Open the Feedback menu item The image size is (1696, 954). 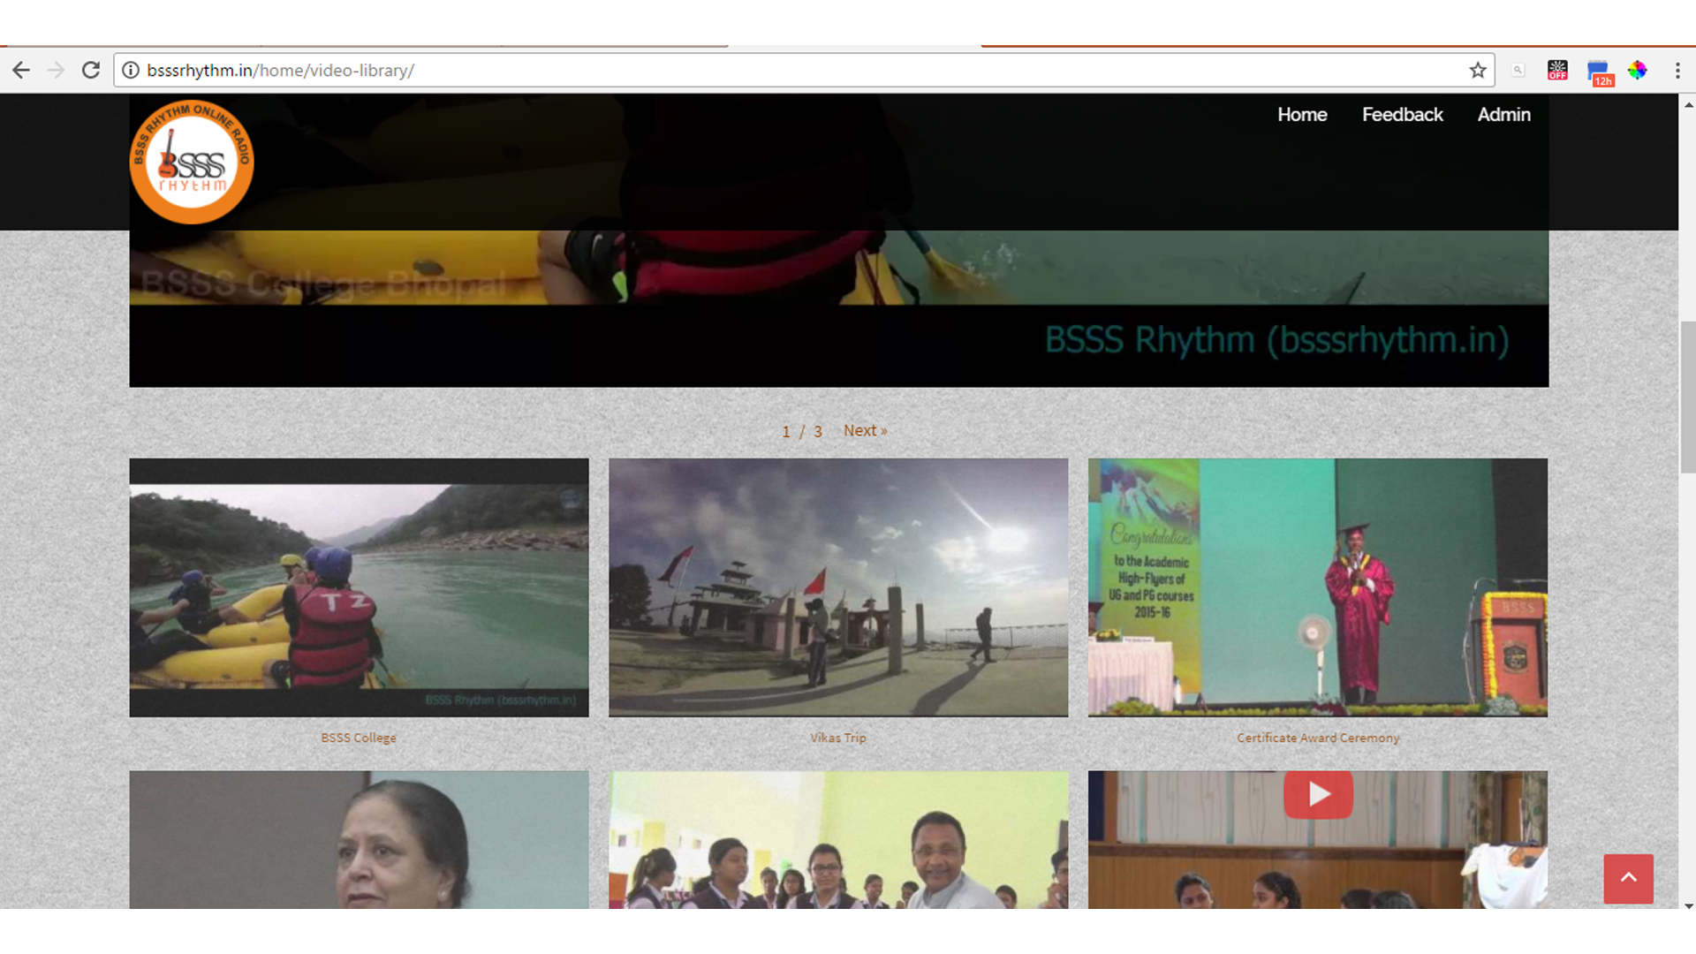point(1402,115)
